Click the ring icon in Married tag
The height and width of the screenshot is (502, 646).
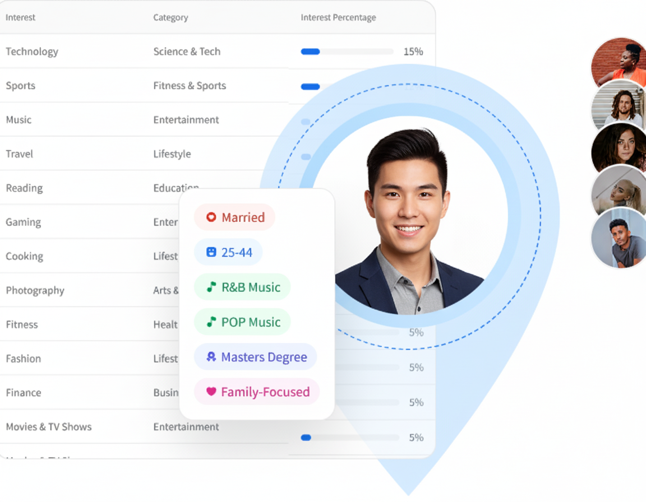211,217
